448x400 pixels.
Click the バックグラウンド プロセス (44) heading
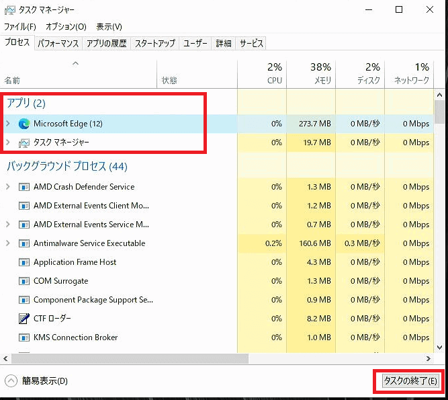pyautogui.click(x=67, y=166)
